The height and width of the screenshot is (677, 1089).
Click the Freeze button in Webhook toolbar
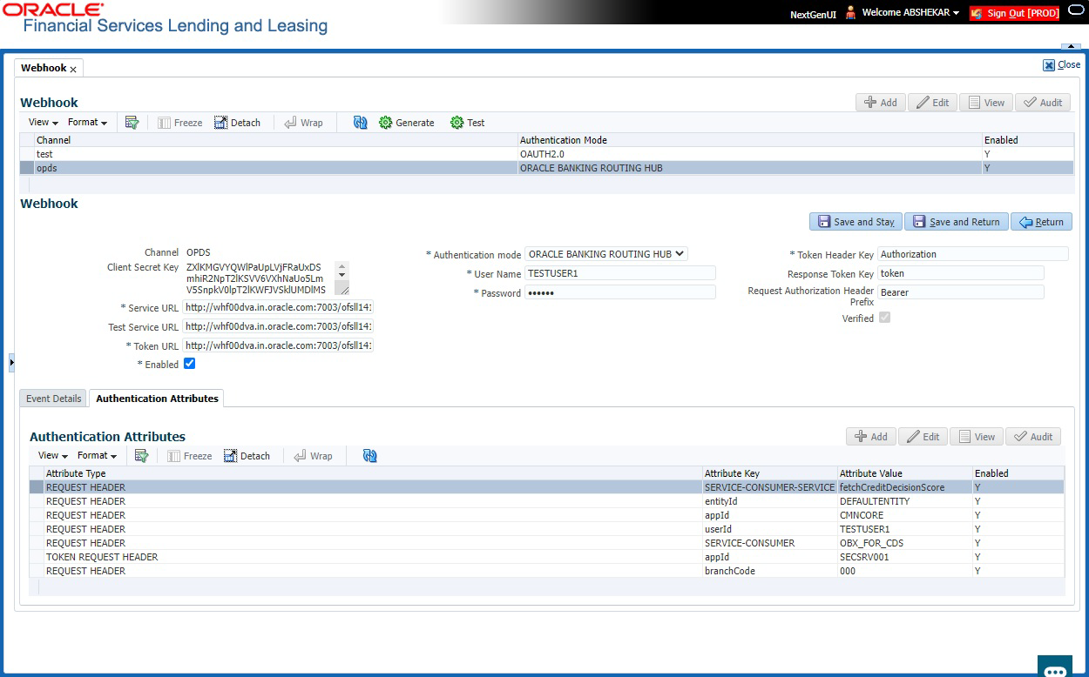[x=179, y=123]
